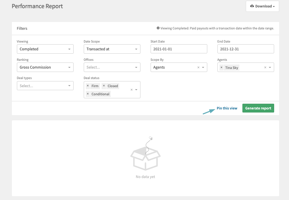Click the Performance Report heading

pyautogui.click(x=37, y=6)
